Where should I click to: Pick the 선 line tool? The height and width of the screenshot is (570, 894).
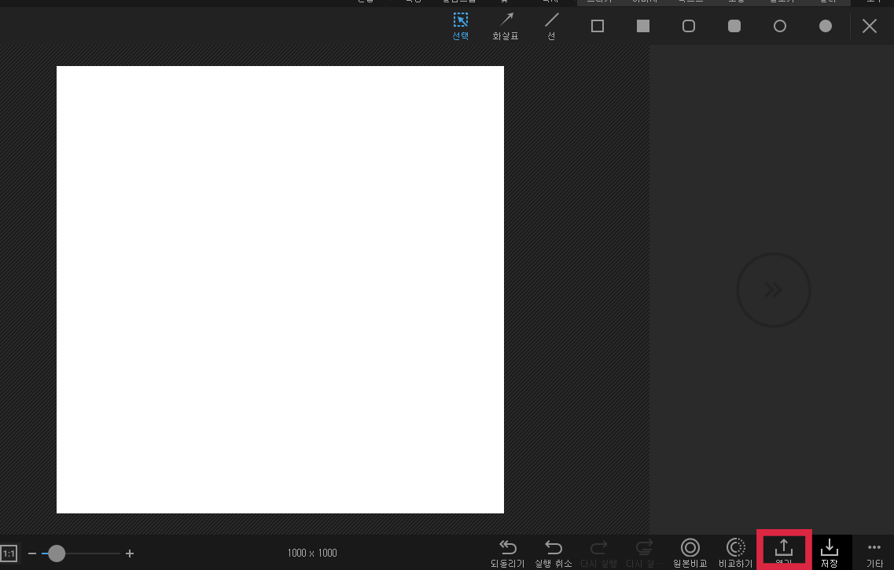coord(551,26)
